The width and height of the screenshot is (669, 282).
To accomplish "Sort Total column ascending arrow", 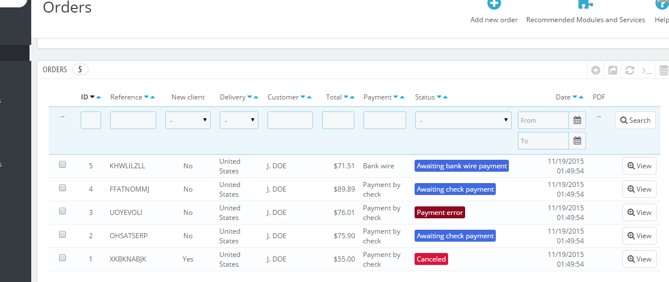I will [353, 97].
